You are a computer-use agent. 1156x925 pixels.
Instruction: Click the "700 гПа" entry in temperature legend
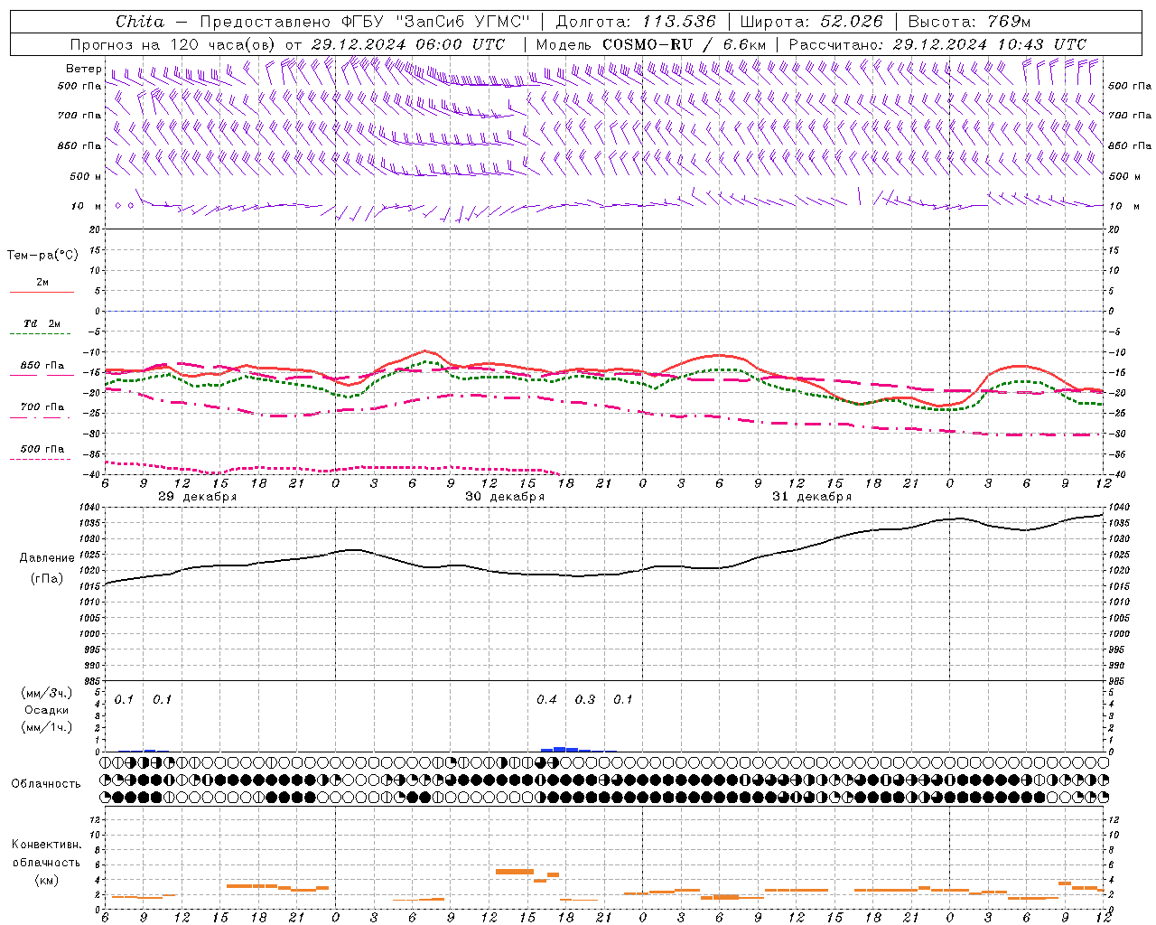coord(42,407)
